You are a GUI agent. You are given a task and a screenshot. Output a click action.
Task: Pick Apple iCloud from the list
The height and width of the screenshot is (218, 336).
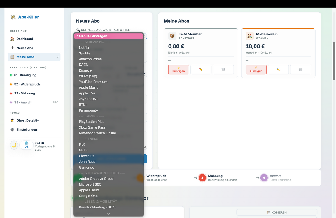pyautogui.click(x=109, y=190)
